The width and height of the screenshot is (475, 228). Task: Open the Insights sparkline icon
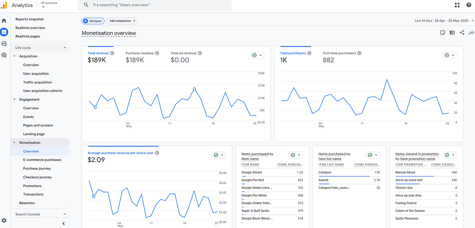pos(471,33)
